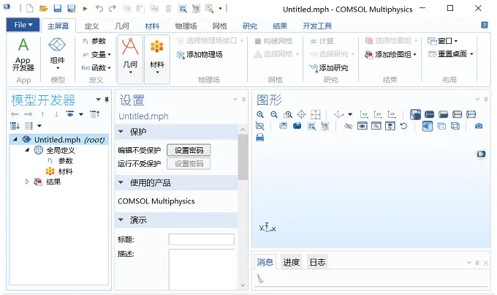Click the broom clear-messages icon

click(x=260, y=278)
